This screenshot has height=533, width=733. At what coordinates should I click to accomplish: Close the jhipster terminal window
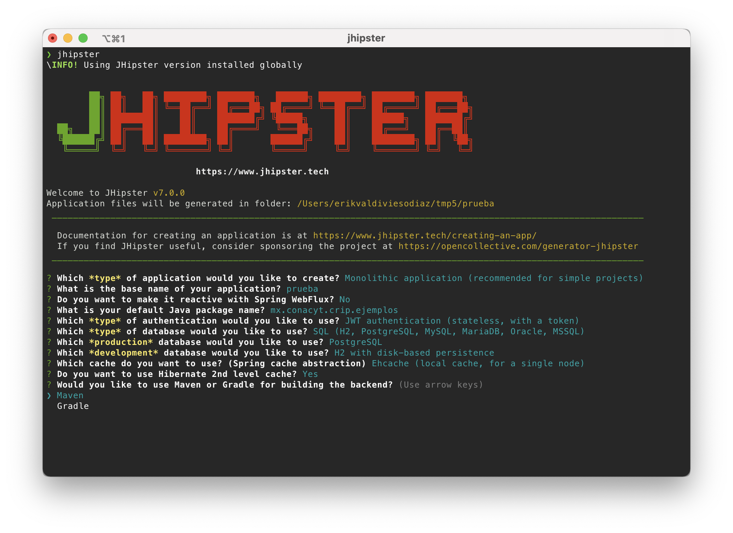click(x=53, y=38)
